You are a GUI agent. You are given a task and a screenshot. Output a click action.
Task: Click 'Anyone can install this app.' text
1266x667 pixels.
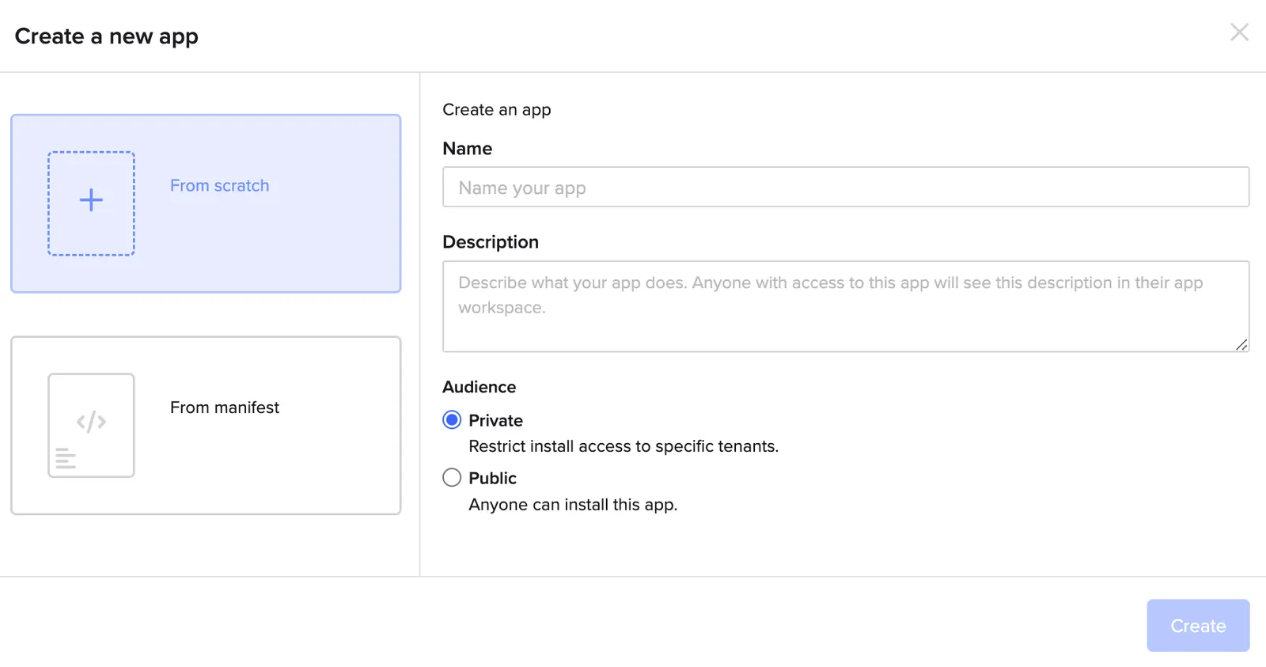coord(573,505)
